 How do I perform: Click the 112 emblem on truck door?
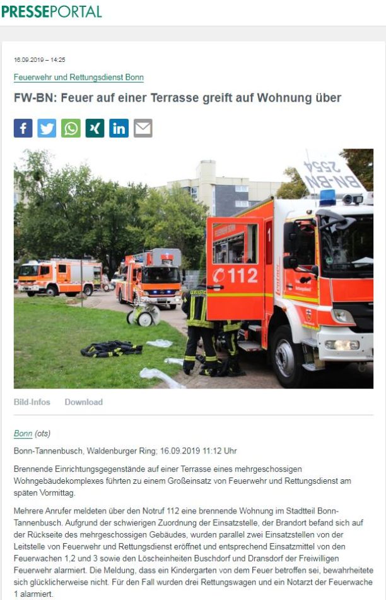(235, 275)
